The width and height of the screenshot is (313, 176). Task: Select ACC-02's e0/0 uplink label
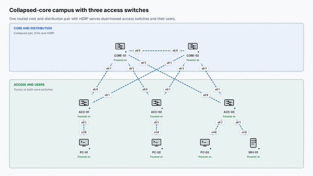(145, 90)
